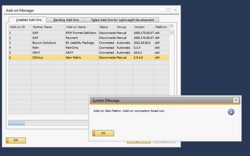Open the Pending Add-Ons tab
250x156 pixels.
click(66, 20)
